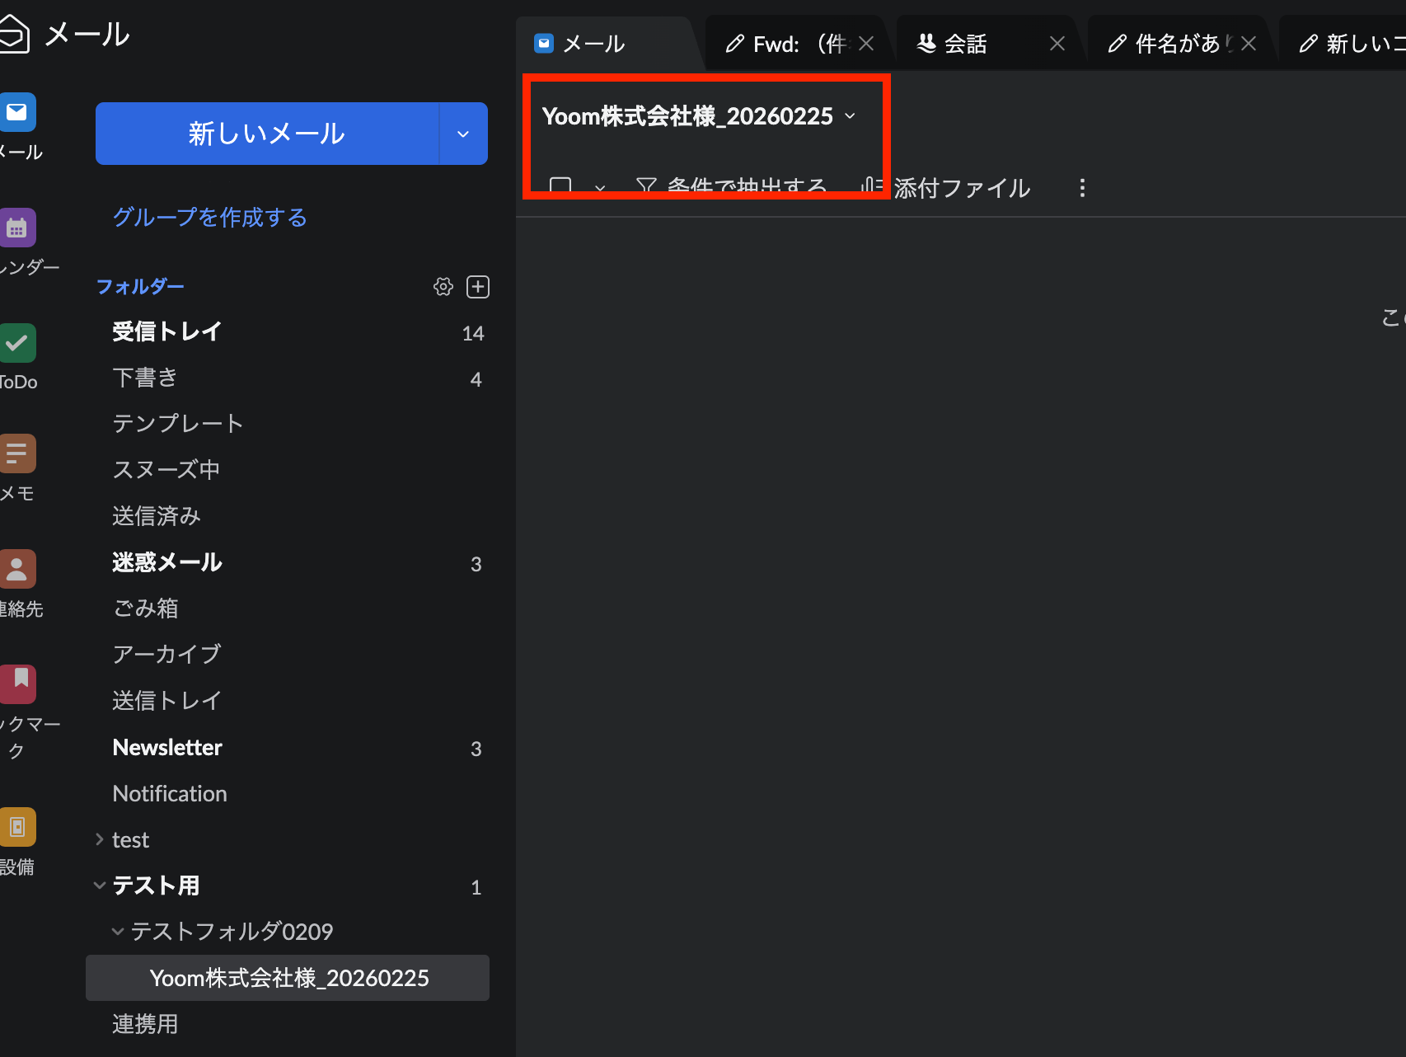
Task: Select the テスト用 folder label
Action: [x=156, y=886]
